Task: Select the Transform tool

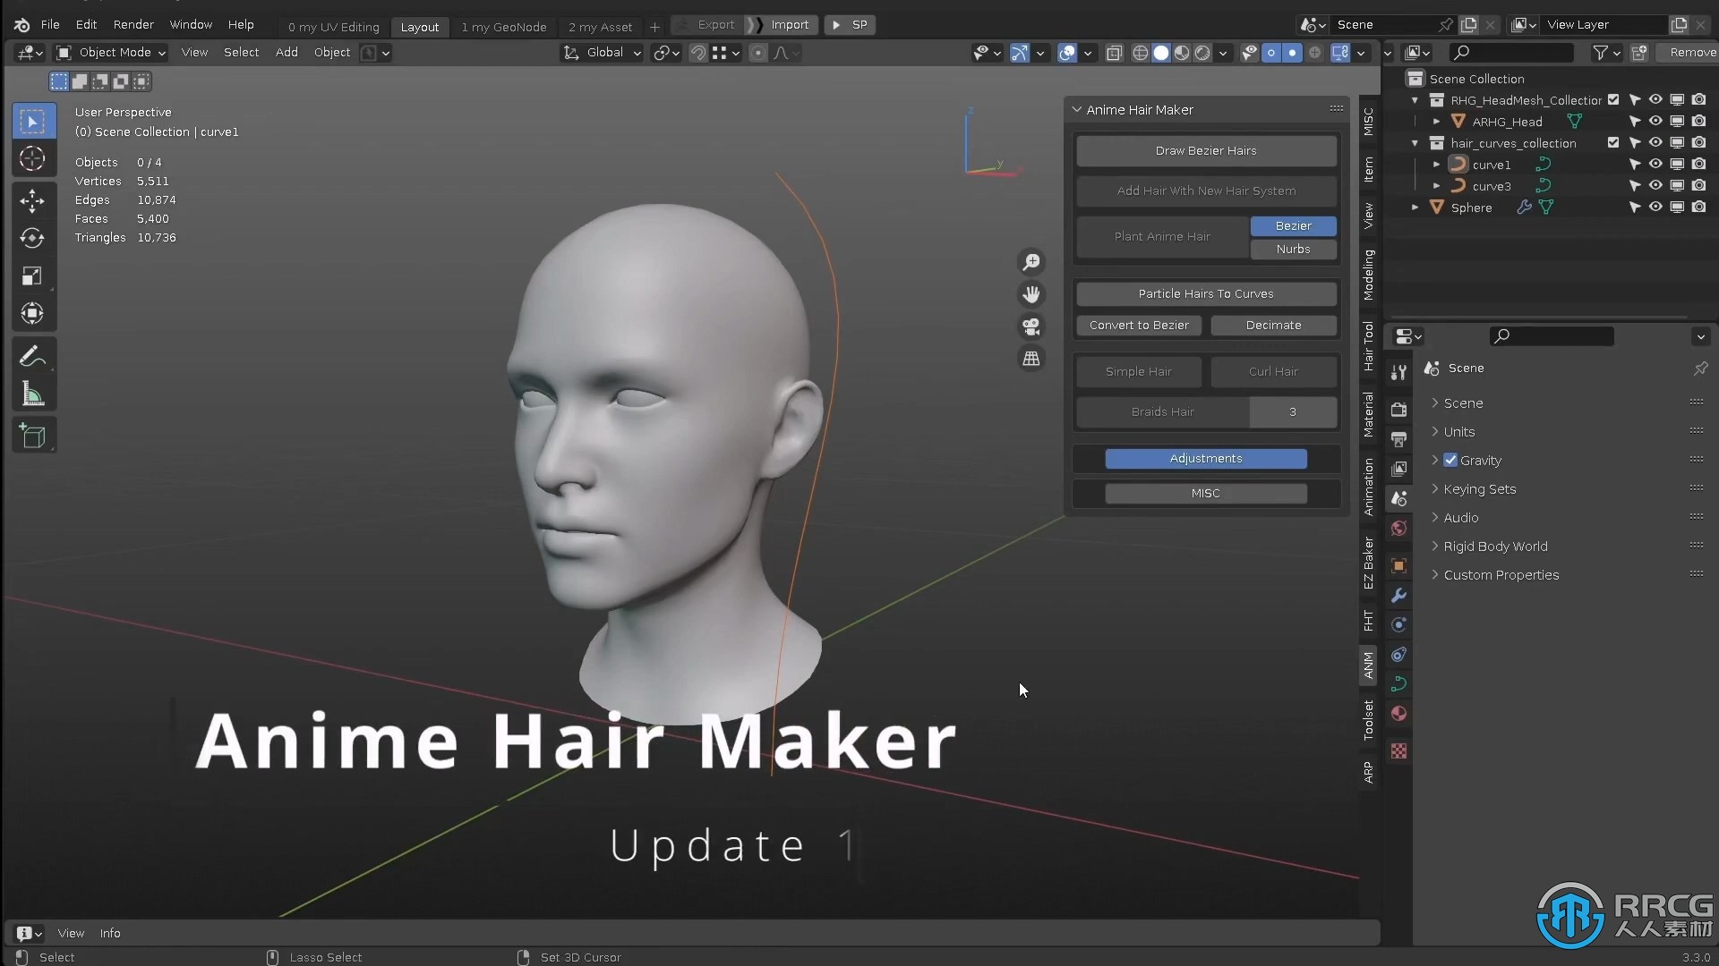Action: (x=32, y=313)
